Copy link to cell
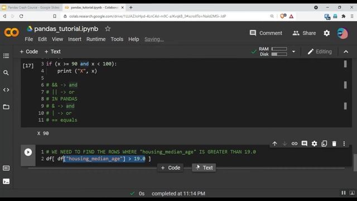 point(295,143)
